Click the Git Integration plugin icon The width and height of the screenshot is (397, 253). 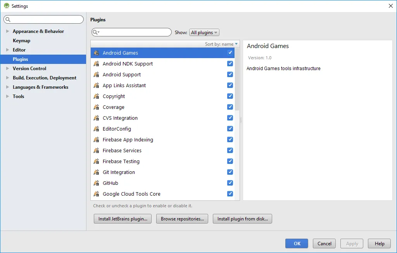coord(96,172)
